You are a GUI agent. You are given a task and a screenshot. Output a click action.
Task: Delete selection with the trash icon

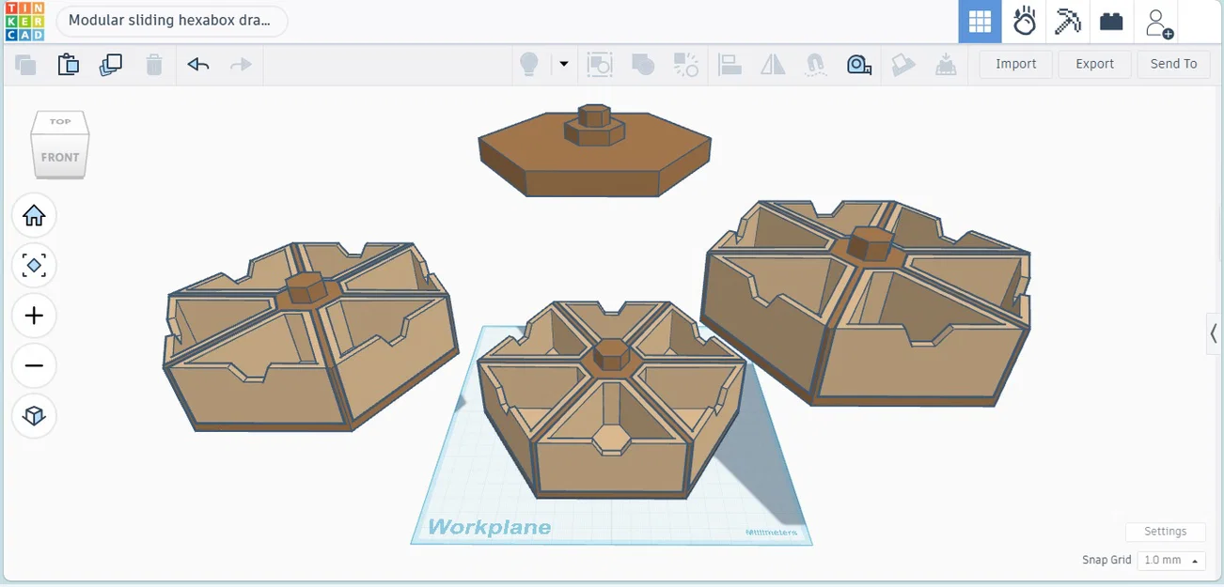(x=154, y=64)
